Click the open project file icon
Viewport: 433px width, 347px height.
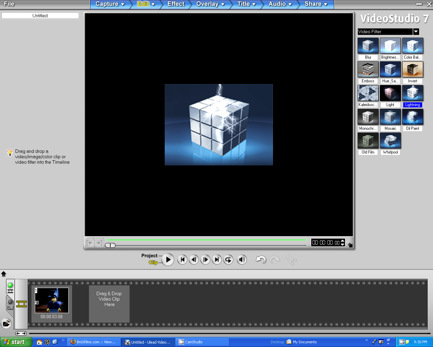coord(7,324)
